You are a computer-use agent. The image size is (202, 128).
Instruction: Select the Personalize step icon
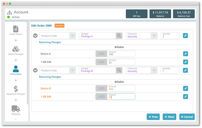click(x=16, y=69)
